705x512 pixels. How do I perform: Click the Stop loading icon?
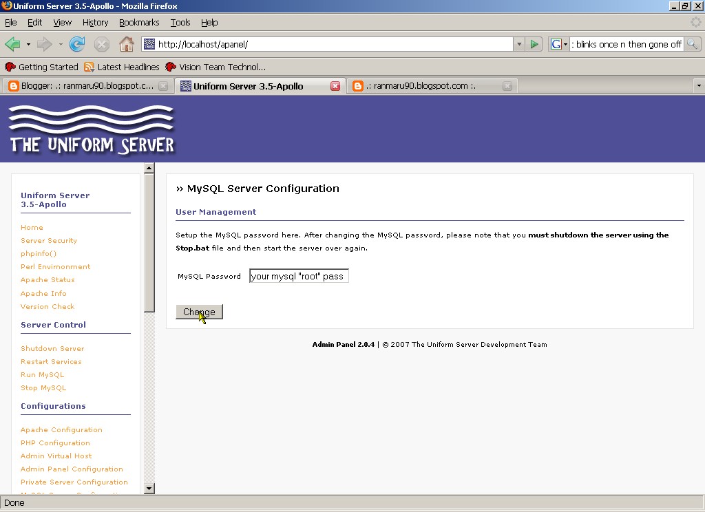102,44
